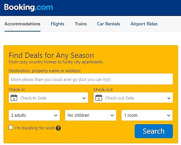Viewport: 181px width, 145px height.
Task: Open the Airport Rides tab
Action: pyautogui.click(x=144, y=24)
